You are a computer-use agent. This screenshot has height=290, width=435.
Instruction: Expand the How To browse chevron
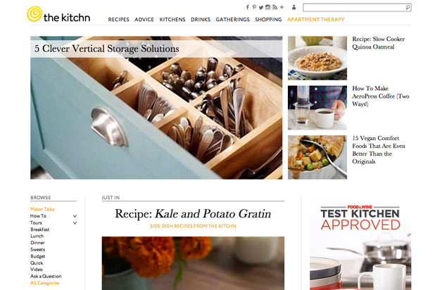point(75,216)
